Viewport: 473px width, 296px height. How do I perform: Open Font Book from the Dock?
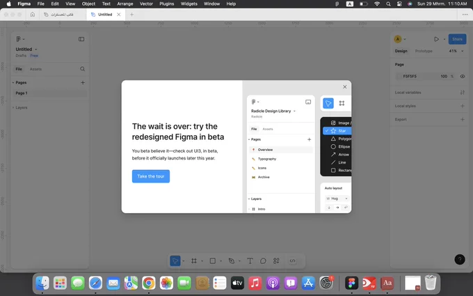tap(387, 283)
